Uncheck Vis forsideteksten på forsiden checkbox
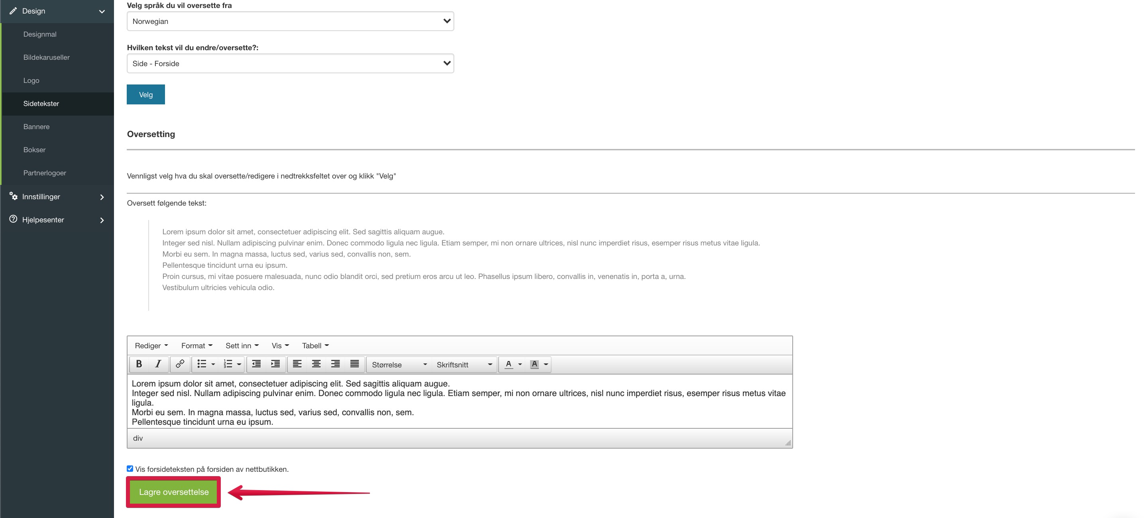1147x518 pixels. pos(130,469)
